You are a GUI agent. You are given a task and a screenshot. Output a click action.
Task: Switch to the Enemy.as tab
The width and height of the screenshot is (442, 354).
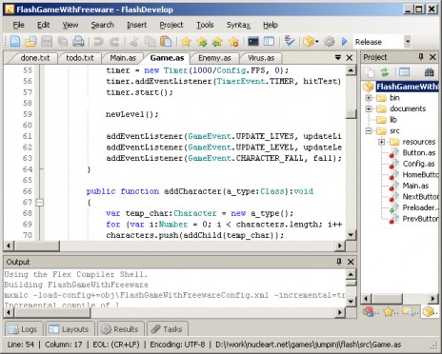[214, 58]
